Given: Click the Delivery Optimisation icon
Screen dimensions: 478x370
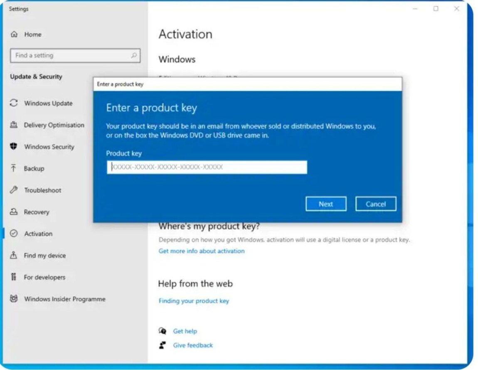Looking at the screenshot, I should click(14, 125).
